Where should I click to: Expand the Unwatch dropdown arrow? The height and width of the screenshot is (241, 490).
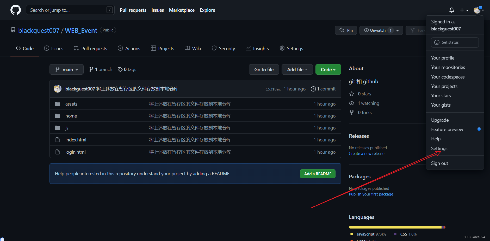(x=398, y=30)
